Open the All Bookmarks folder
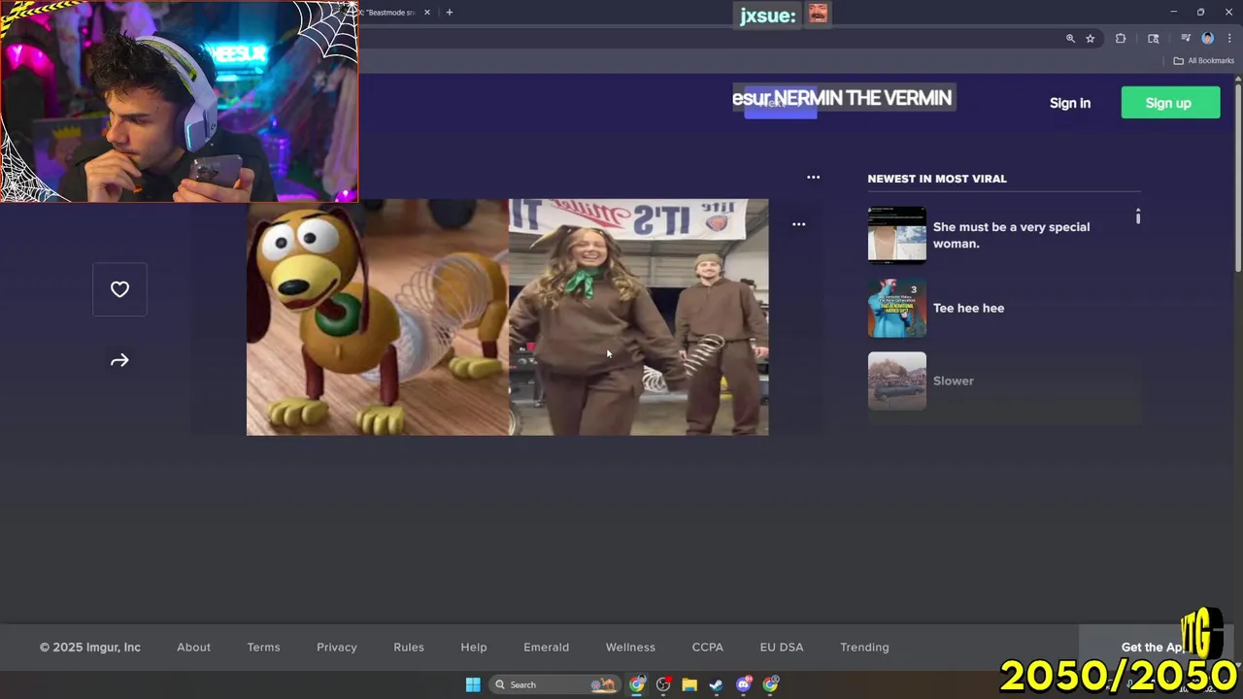Viewport: 1243px width, 699px height. [1203, 60]
